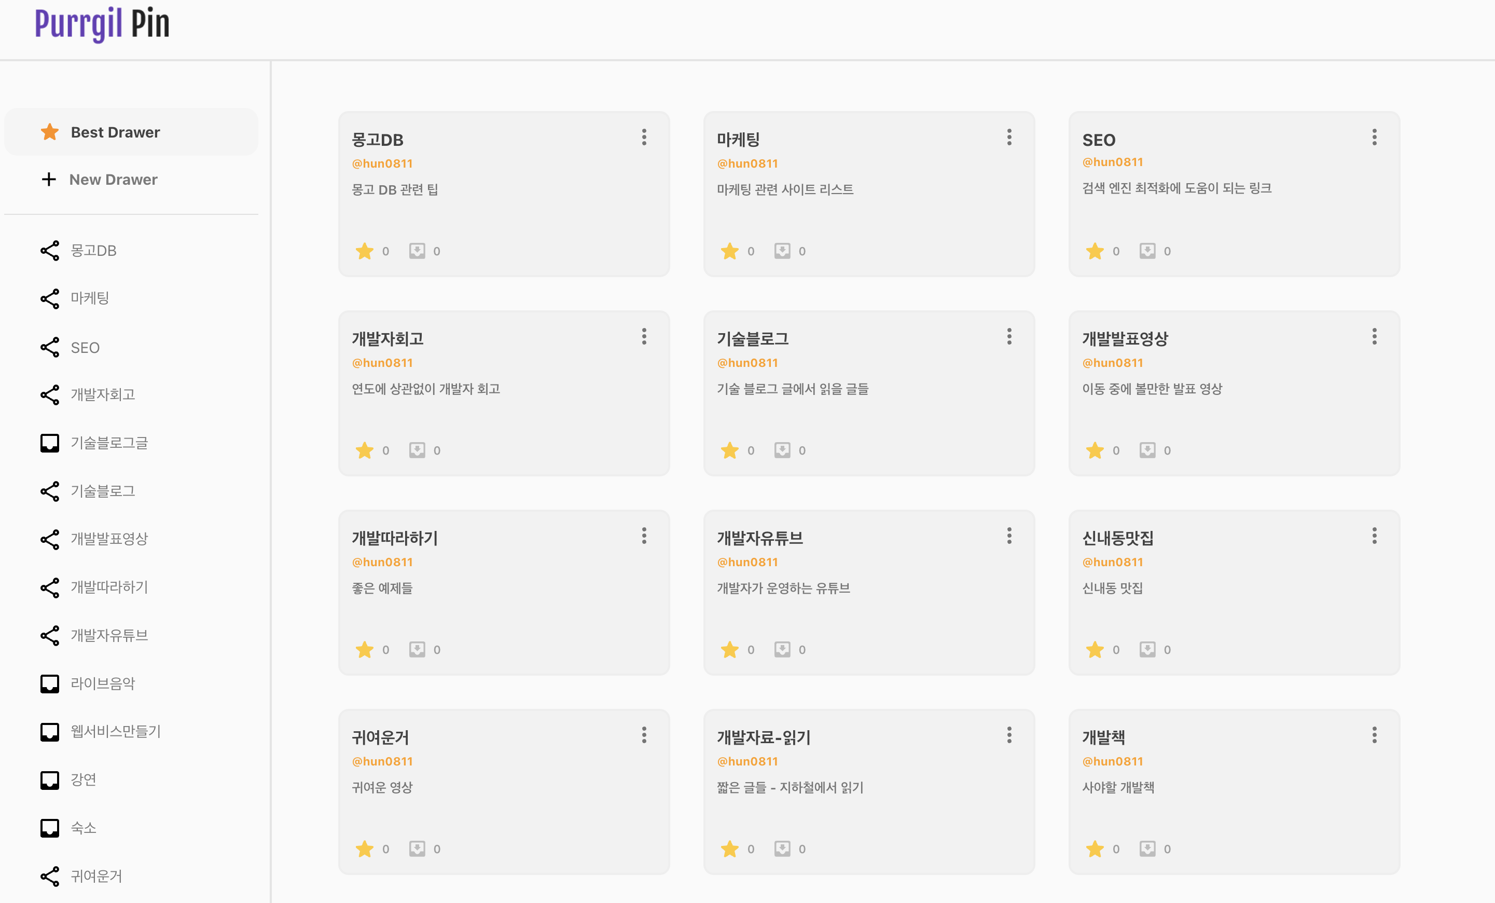
Task: Click the star icon on 신내동맛집 card
Action: (1095, 649)
